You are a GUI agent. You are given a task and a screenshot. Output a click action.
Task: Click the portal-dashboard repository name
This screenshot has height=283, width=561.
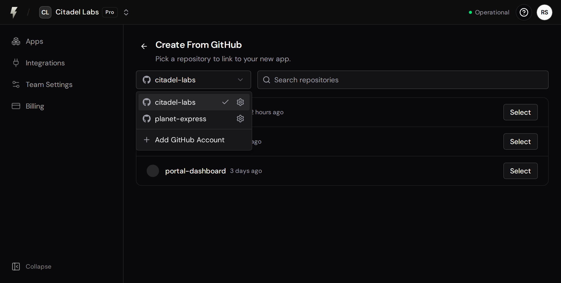pos(195,171)
